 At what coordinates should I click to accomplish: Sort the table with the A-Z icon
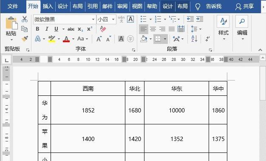pyautogui.click(x=194, y=39)
